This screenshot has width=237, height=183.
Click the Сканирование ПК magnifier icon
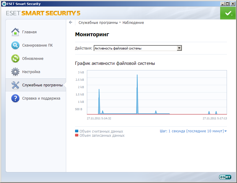(15, 45)
